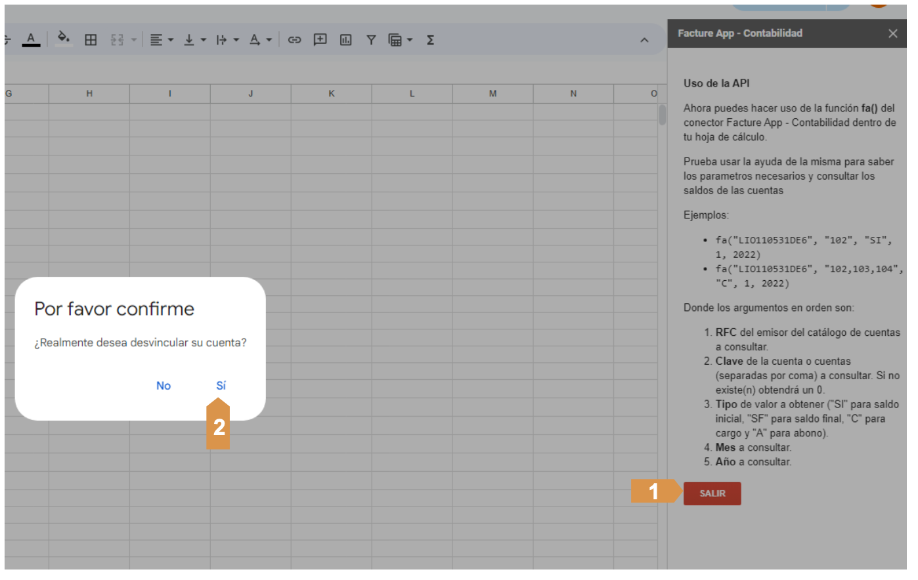
Task: Click the insert chart icon
Action: 345,40
